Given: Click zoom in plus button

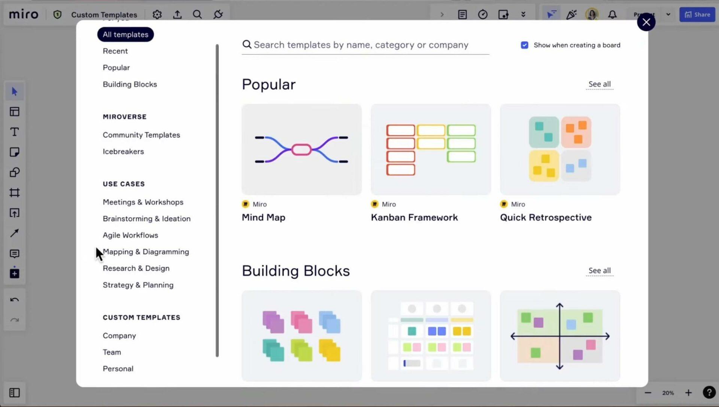Looking at the screenshot, I should (688, 393).
